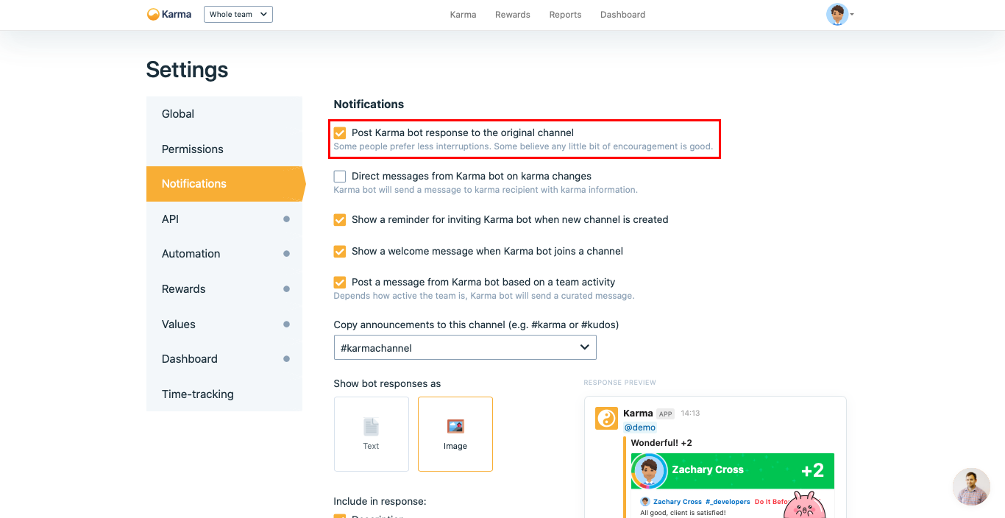Image resolution: width=1005 pixels, height=518 pixels.
Task: Open the #karmachannel announcements dropdown
Action: (465, 347)
